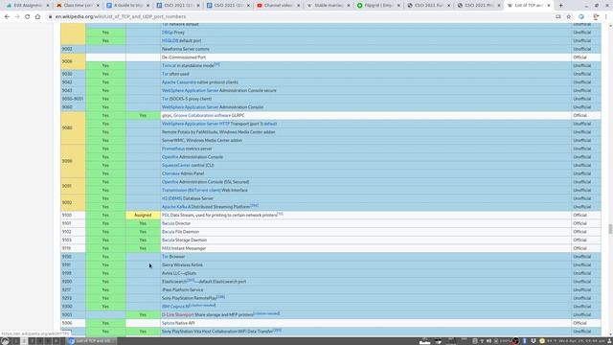613x345 pixels.
Task: Open the Bacula Storage Daemon link
Action: [x=169, y=240]
